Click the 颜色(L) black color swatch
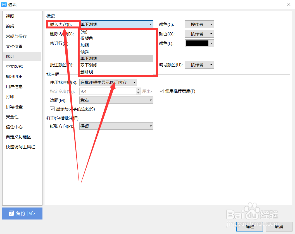 (x=197, y=43)
